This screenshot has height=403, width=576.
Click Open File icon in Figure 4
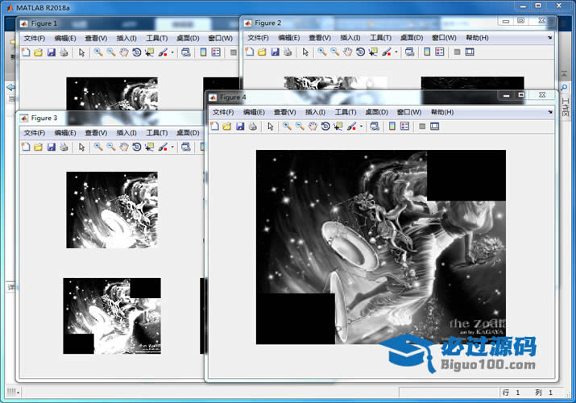tap(227, 127)
